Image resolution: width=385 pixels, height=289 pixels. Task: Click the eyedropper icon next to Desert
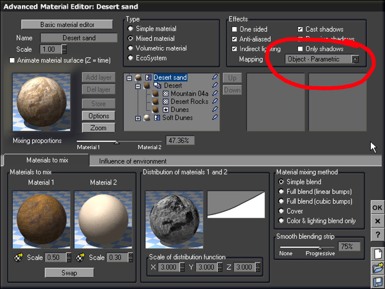tap(215, 85)
